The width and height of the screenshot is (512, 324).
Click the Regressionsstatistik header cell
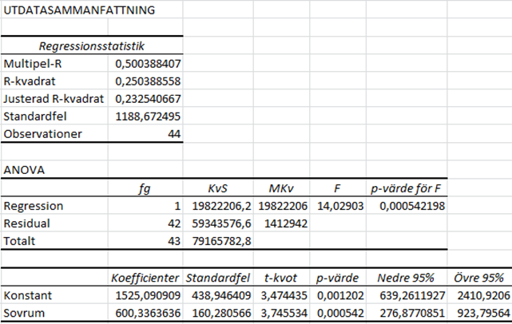coord(92,47)
